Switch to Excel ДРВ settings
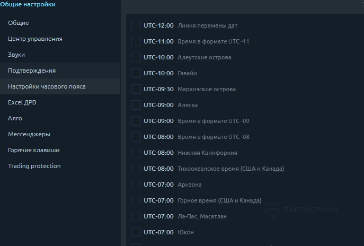Viewport: 364px width, 246px height. click(22, 102)
